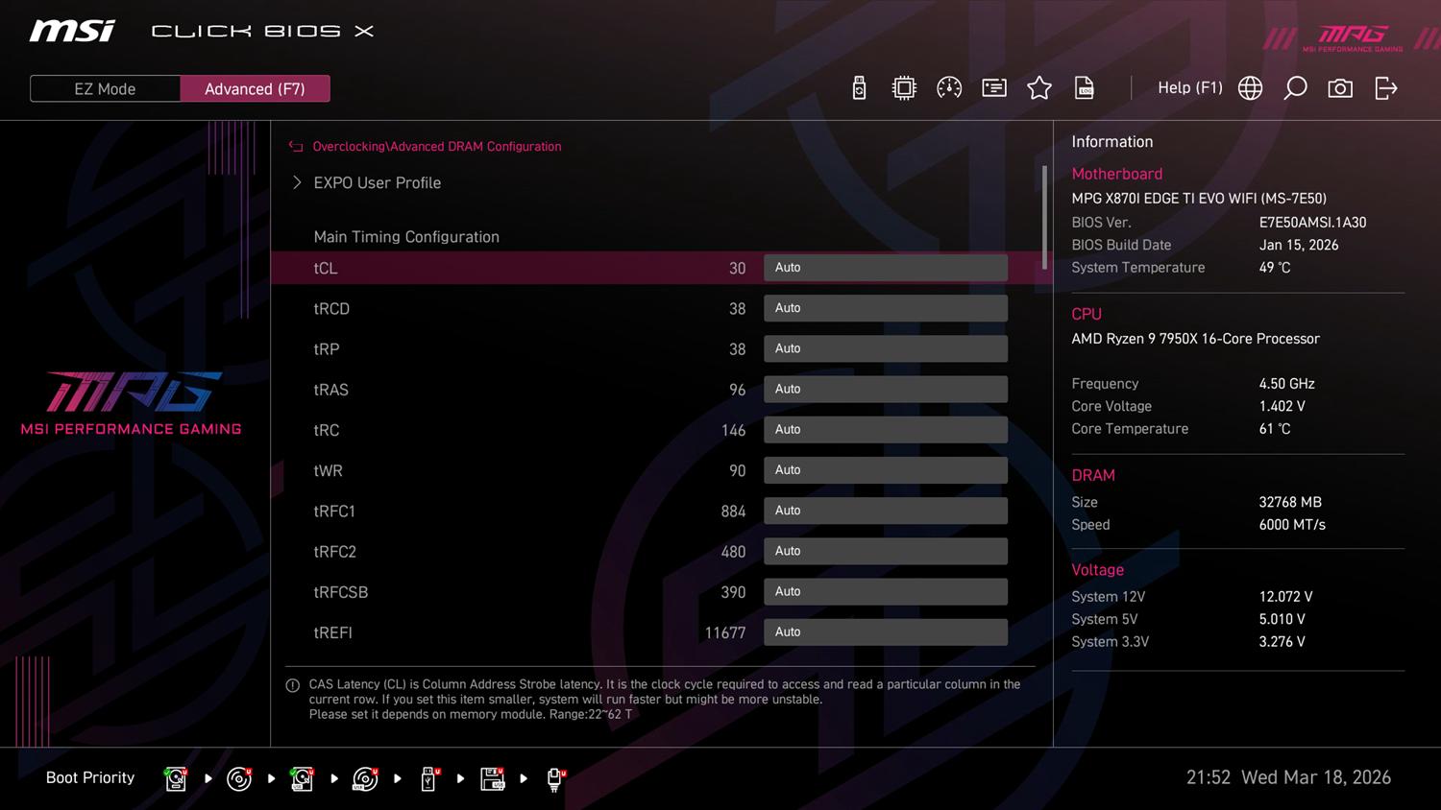The height and width of the screenshot is (810, 1441).
Task: Switch to EZ Mode
Action: point(105,88)
